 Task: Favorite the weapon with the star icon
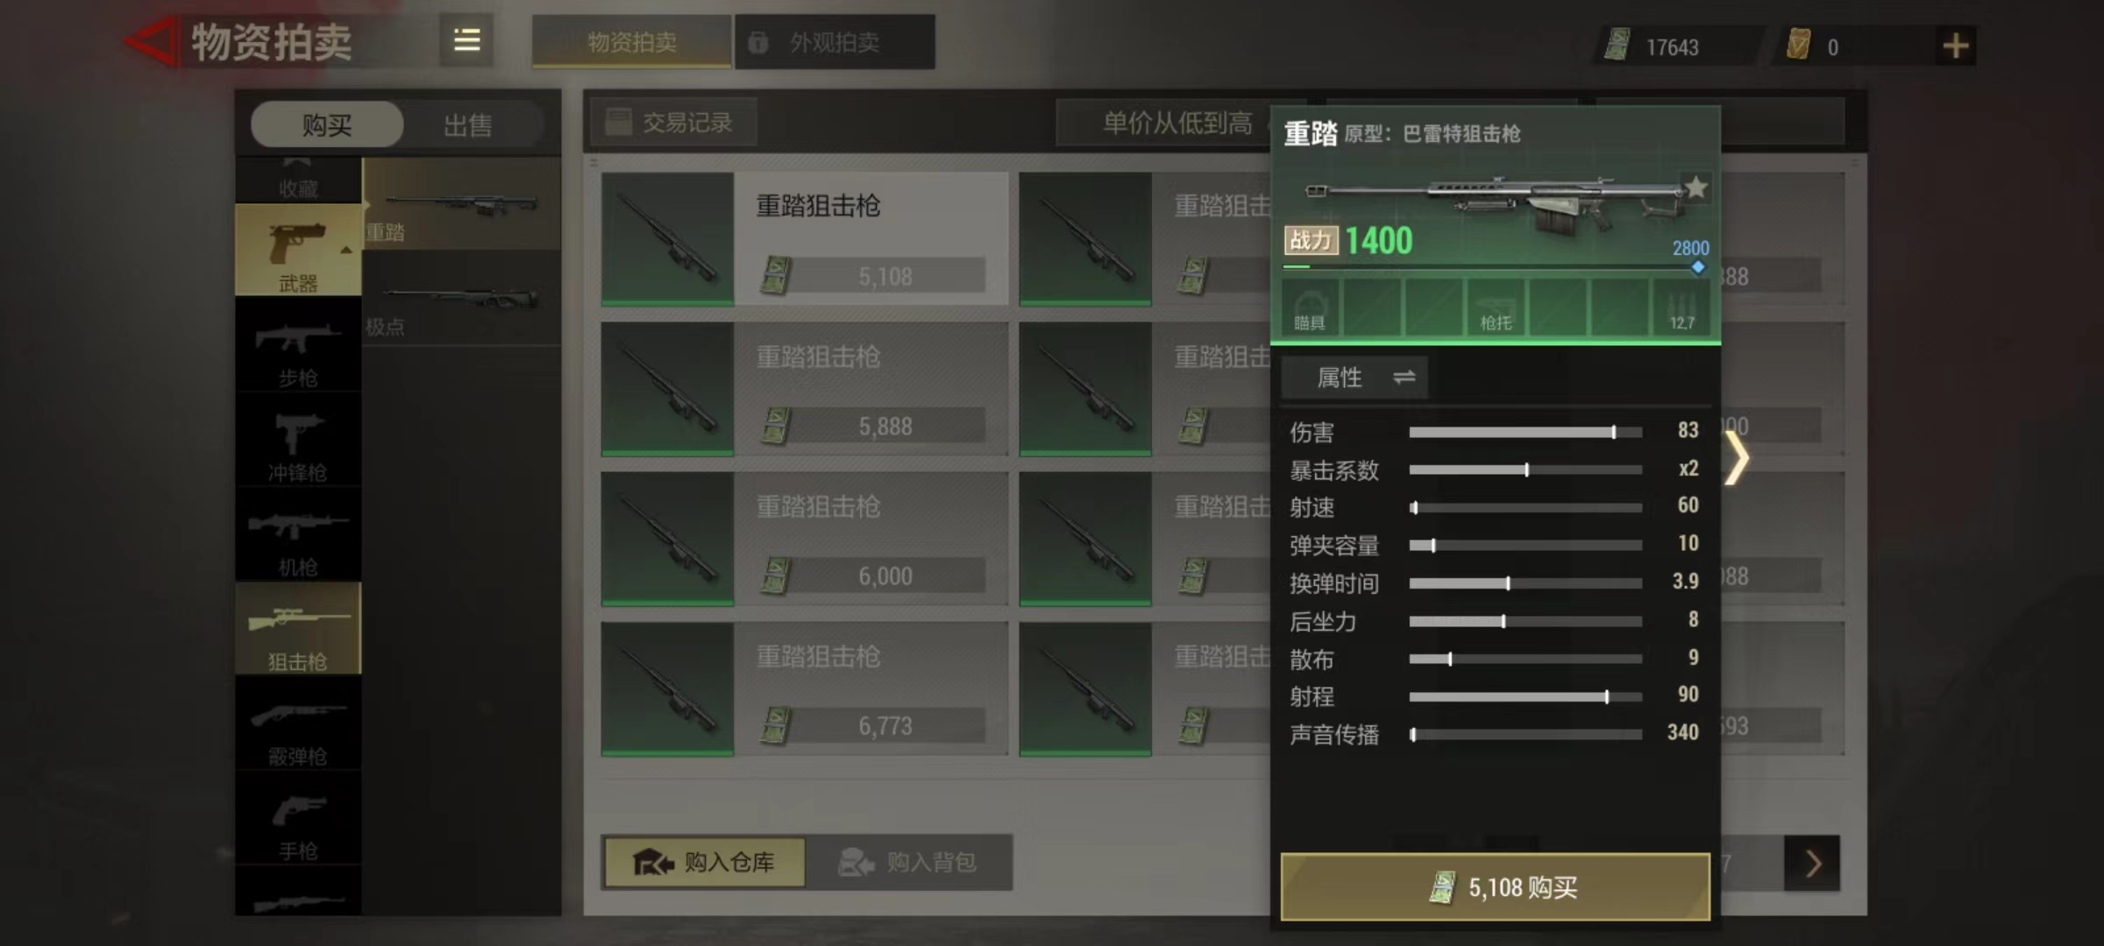[x=1696, y=187]
